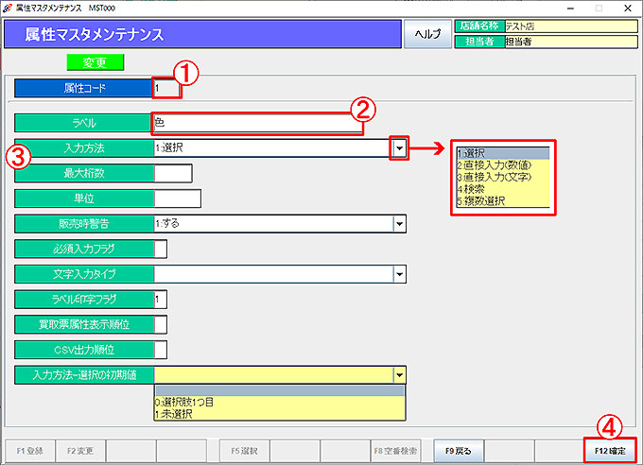Click the ラベル印字フラグ field

(x=161, y=300)
